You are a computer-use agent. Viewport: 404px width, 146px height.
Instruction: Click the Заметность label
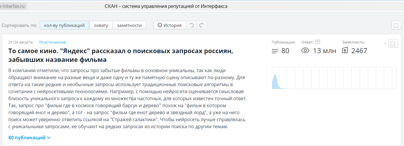[353, 42]
